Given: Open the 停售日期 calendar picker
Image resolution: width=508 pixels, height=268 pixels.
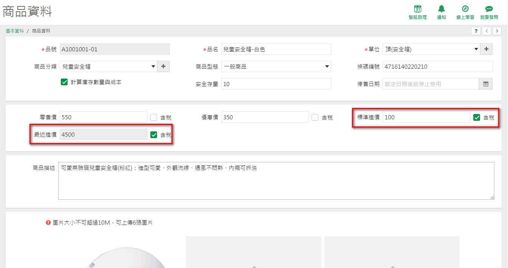Looking at the screenshot, I should pyautogui.click(x=486, y=84).
